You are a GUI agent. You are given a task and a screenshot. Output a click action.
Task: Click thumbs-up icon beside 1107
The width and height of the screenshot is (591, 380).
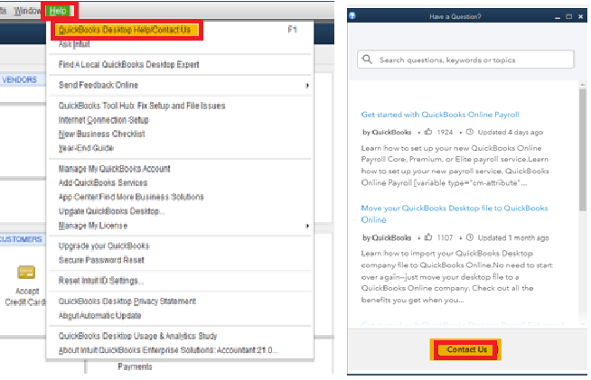click(x=427, y=237)
